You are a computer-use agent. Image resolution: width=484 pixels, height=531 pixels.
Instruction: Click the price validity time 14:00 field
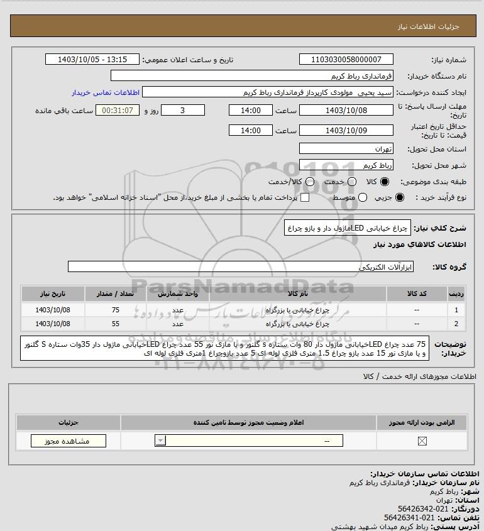251,130
